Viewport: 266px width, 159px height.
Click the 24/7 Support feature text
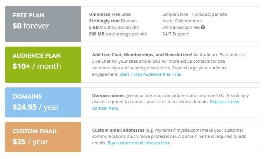[x=175, y=34]
